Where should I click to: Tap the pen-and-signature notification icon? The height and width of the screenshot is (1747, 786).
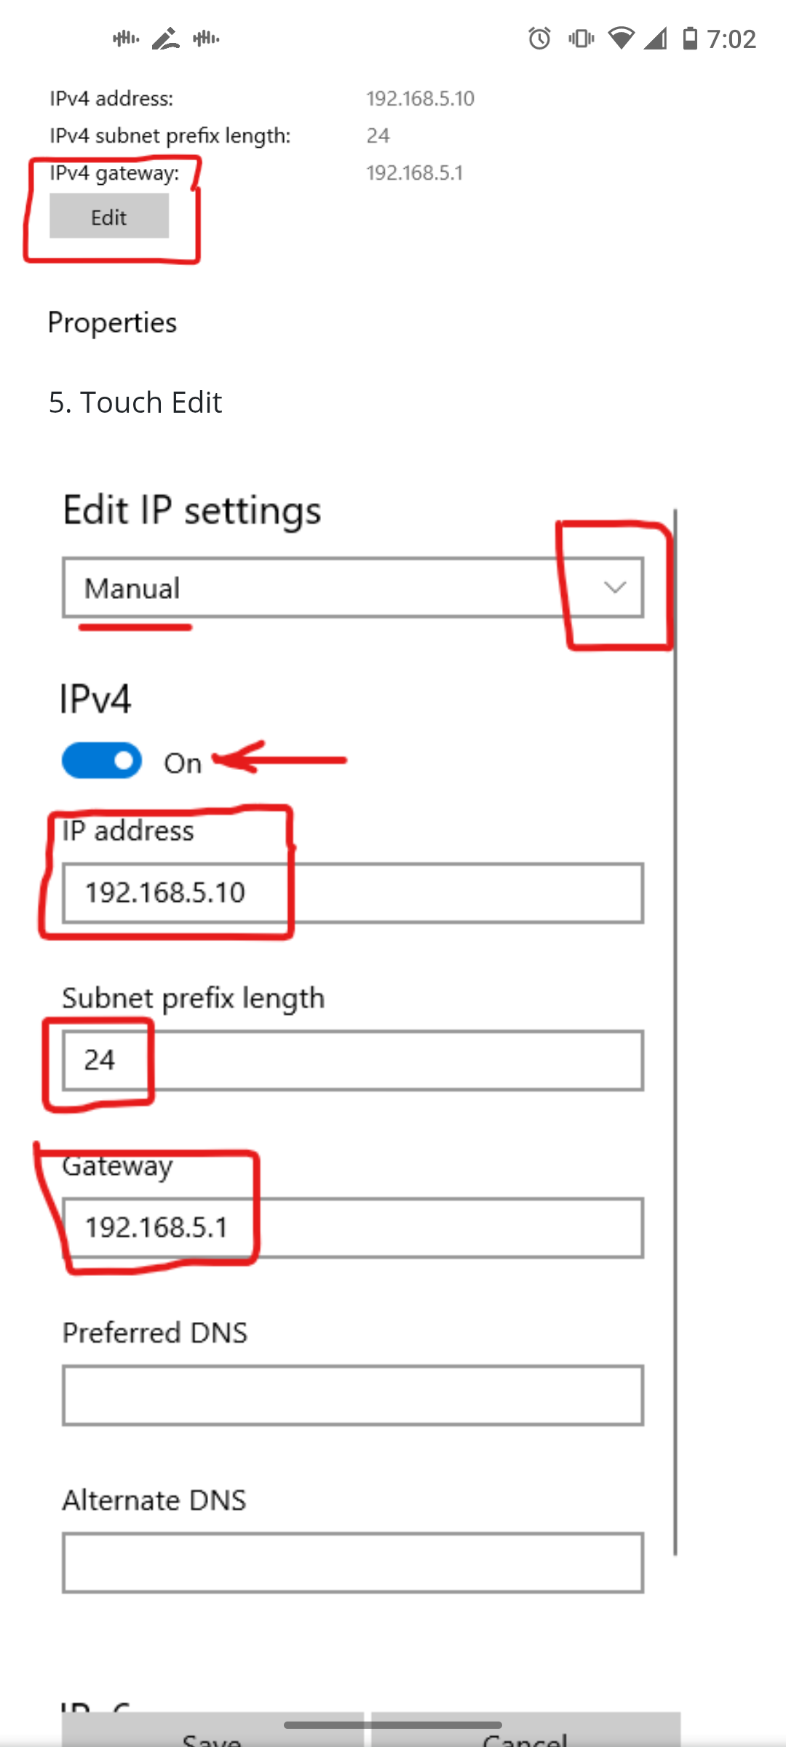[166, 39]
